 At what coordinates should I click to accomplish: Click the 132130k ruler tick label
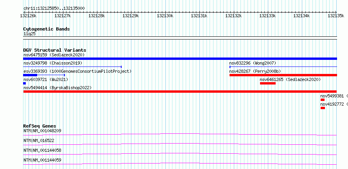tap(165, 16)
